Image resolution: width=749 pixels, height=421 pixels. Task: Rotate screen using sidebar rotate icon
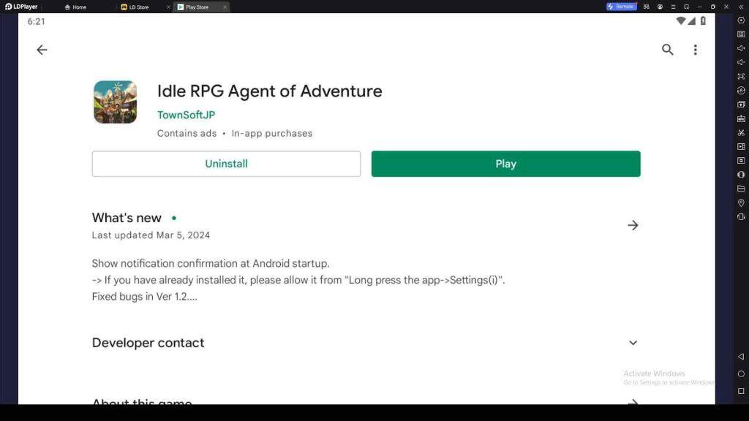(x=741, y=216)
